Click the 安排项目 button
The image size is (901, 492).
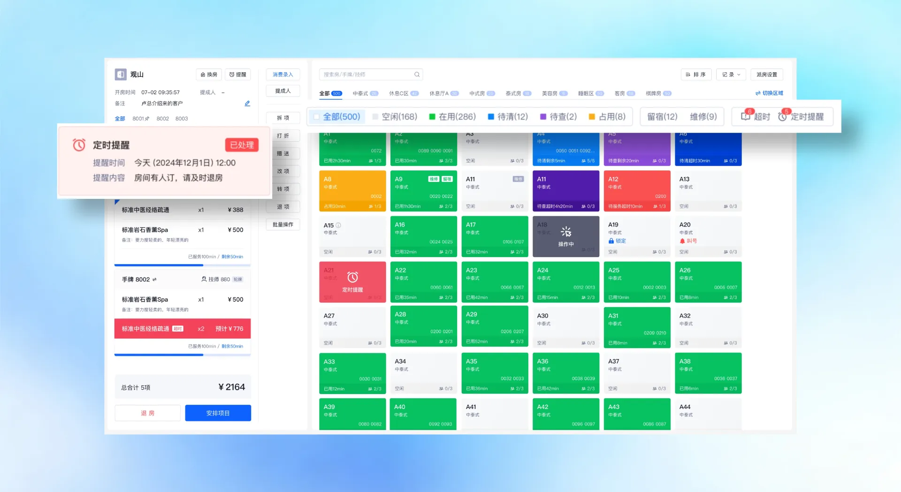point(218,413)
